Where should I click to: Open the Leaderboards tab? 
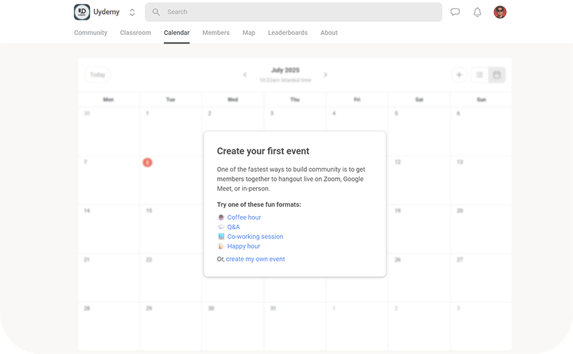point(287,33)
